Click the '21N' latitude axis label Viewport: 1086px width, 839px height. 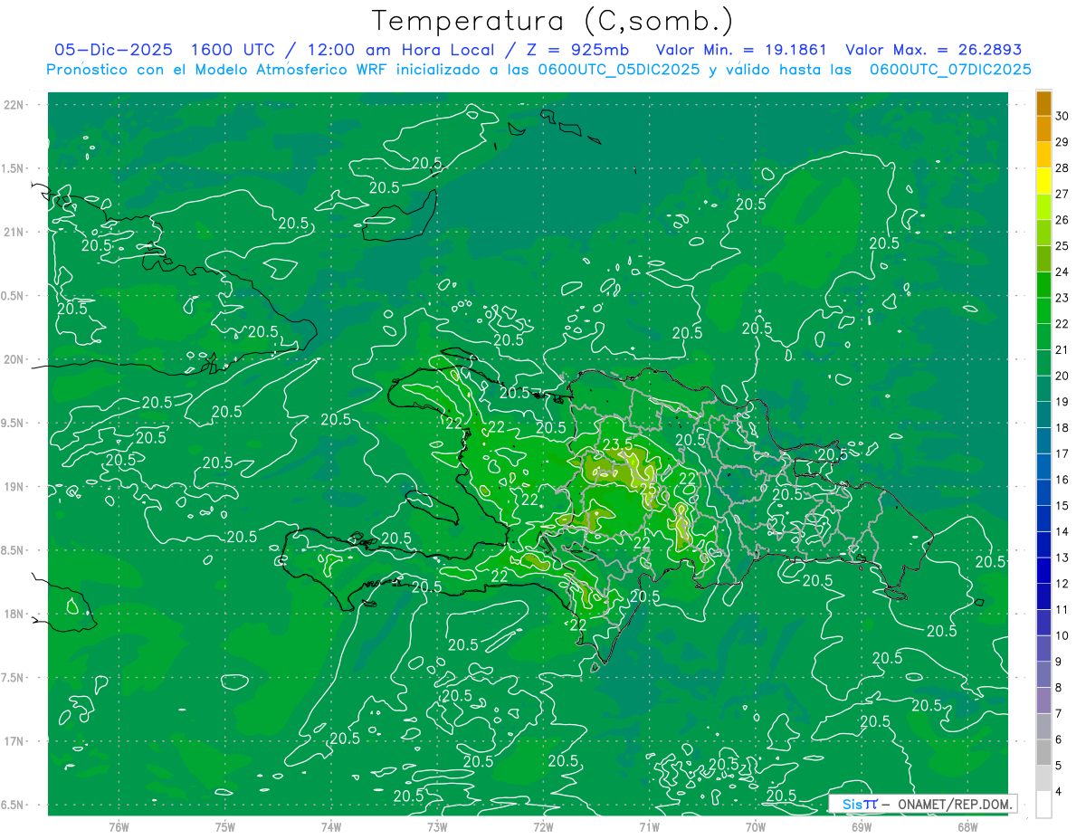14,232
